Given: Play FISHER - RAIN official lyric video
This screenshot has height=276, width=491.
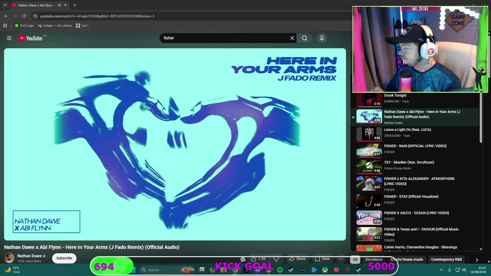Looking at the screenshot, I should click(x=415, y=146).
